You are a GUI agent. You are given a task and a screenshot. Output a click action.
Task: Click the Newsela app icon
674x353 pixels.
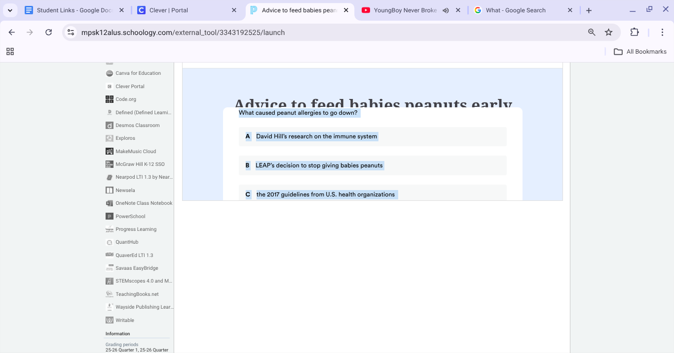(110, 191)
